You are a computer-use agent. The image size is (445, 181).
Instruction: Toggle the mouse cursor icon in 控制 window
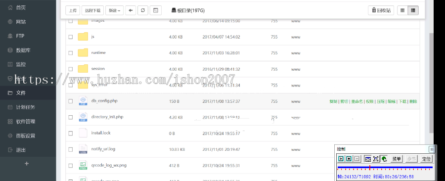tap(384, 159)
